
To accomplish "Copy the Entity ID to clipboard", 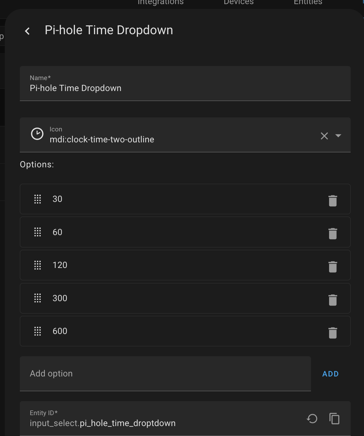I will coord(334,419).
